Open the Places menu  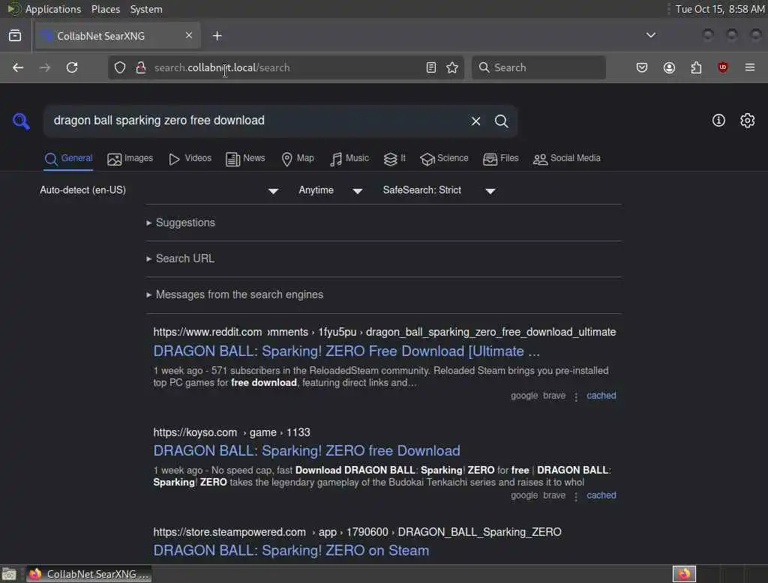point(106,9)
